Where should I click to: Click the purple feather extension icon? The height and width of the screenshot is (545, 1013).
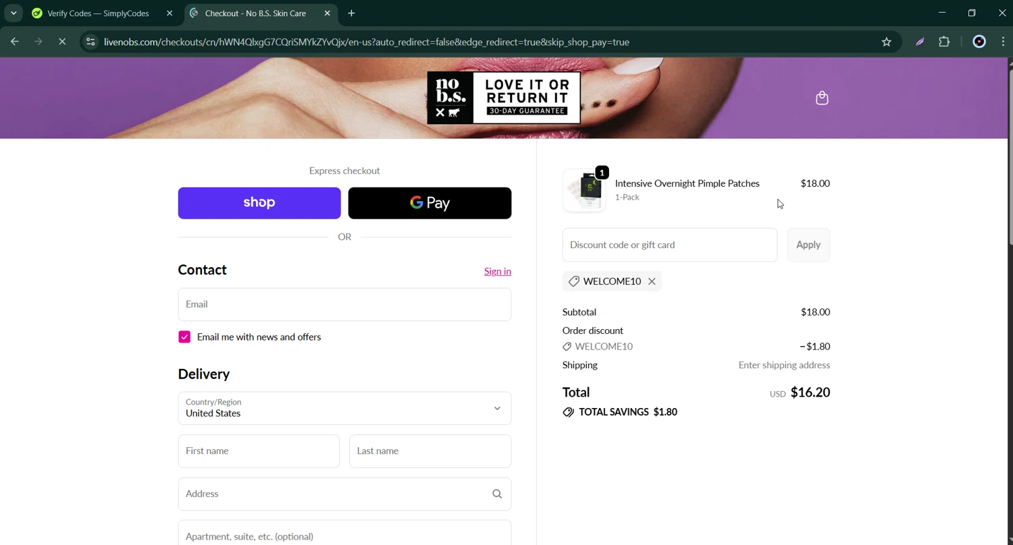(x=920, y=42)
